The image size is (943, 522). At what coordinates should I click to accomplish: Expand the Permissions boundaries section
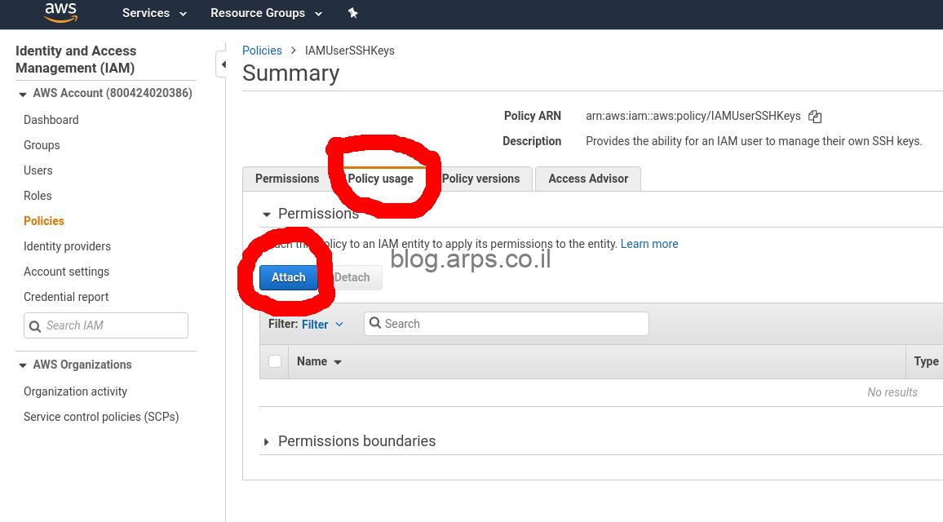(267, 442)
